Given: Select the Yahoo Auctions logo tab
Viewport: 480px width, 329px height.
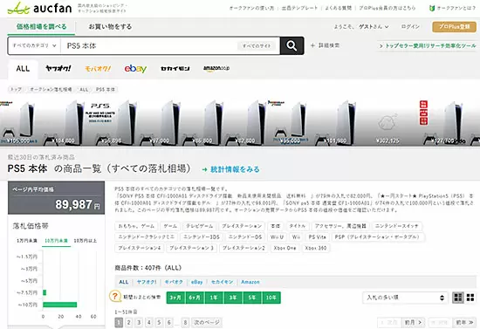Looking at the screenshot, I should point(58,69).
